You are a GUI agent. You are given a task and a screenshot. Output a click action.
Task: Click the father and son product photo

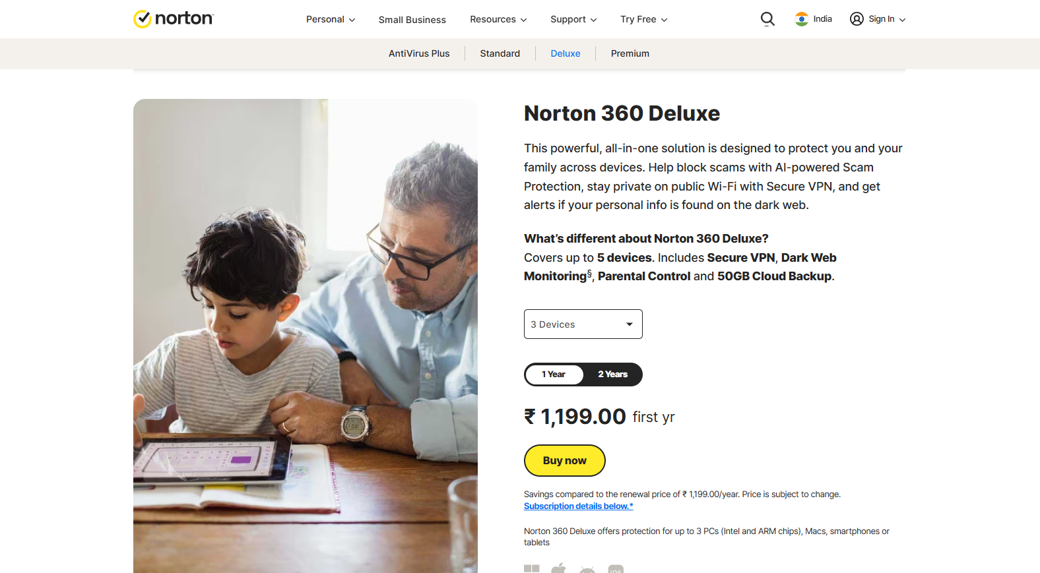point(306,336)
